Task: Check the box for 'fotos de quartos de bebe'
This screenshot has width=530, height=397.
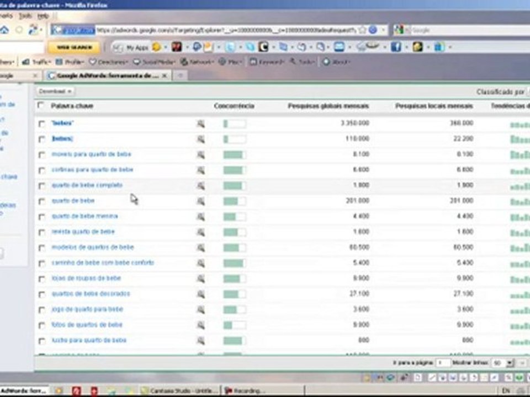Action: pos(41,326)
